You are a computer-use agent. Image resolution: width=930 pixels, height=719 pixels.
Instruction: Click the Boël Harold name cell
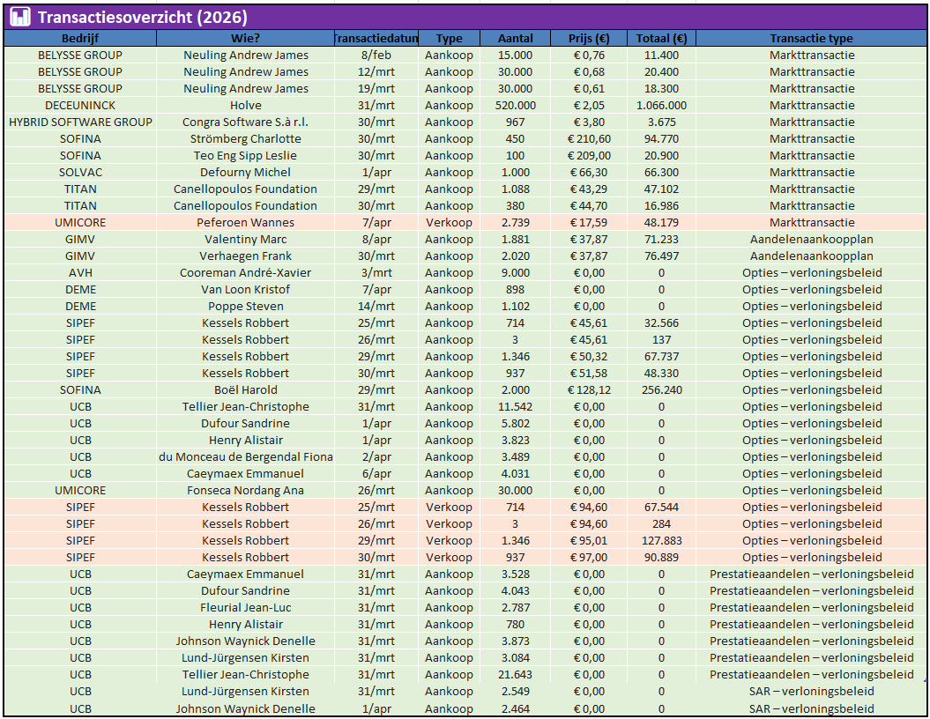pos(245,390)
